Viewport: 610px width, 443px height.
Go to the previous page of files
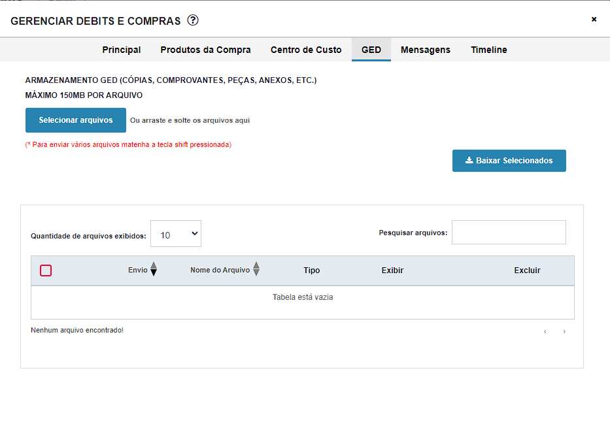pos(545,331)
